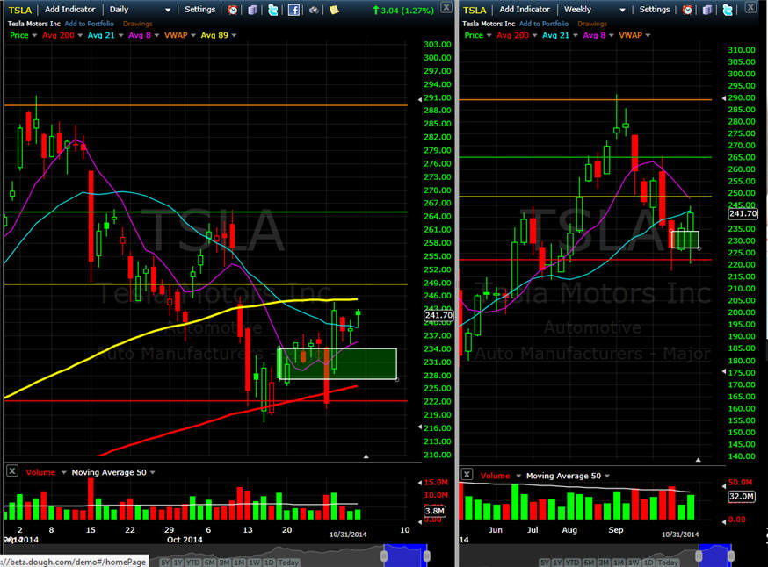Click the TSLA ticker symbol in Weekly chart
This screenshot has height=567, width=768.
(475, 10)
